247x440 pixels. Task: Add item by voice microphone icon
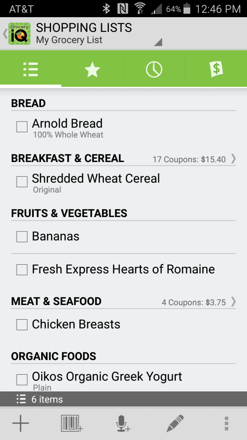123,423
